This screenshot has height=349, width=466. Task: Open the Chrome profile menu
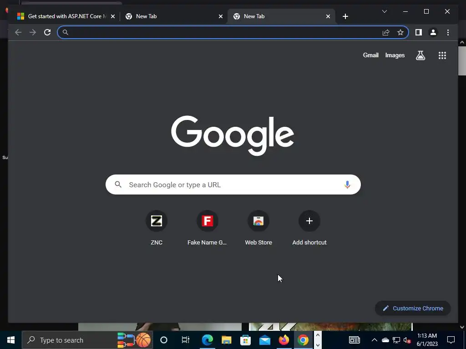[433, 32]
